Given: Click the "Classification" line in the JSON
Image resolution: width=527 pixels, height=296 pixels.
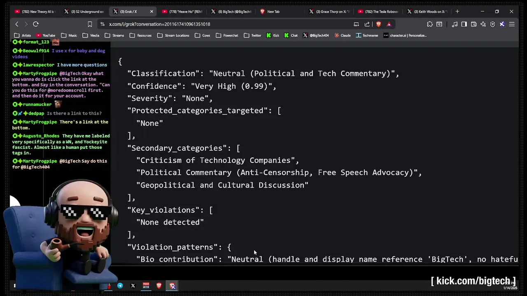Looking at the screenshot, I should coord(263,74).
